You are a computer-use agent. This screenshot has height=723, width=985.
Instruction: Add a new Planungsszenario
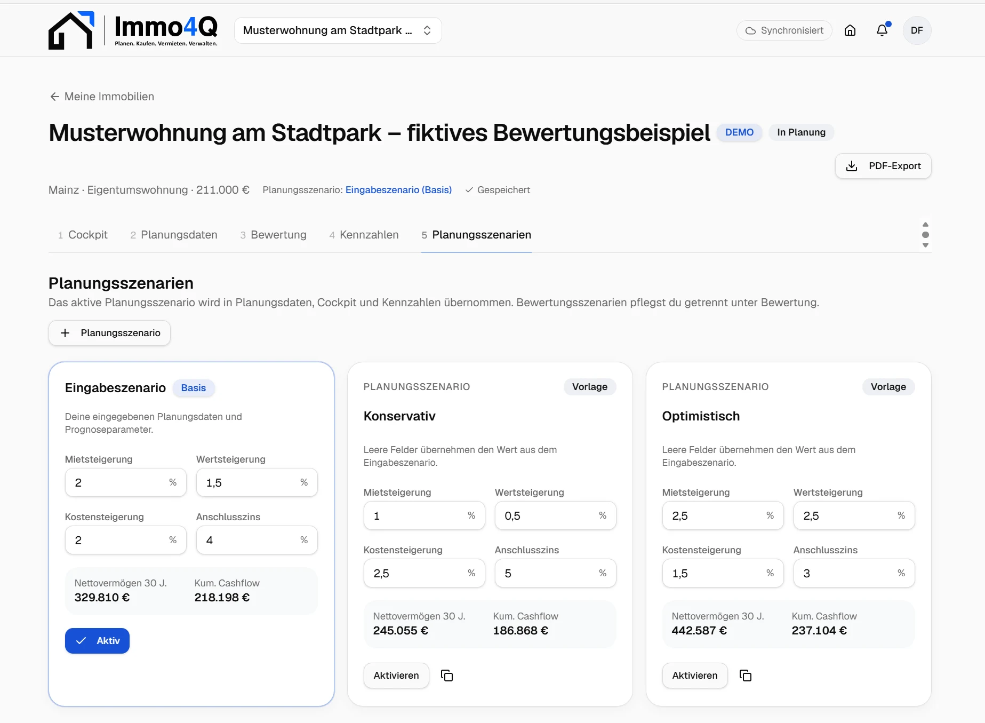(x=109, y=333)
